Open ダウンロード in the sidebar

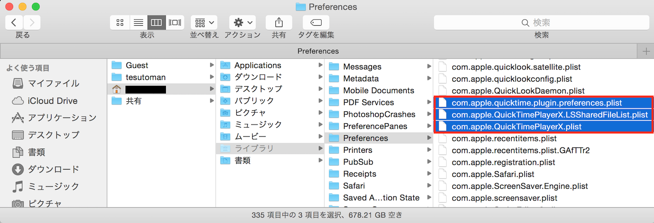point(53,169)
